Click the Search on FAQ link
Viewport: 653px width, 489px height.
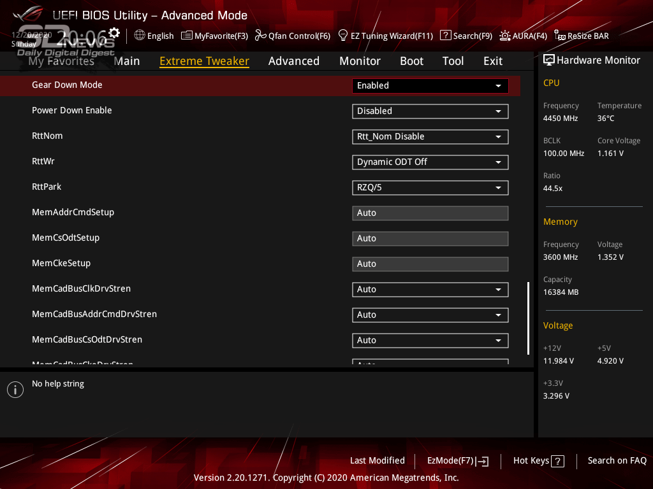point(617,461)
